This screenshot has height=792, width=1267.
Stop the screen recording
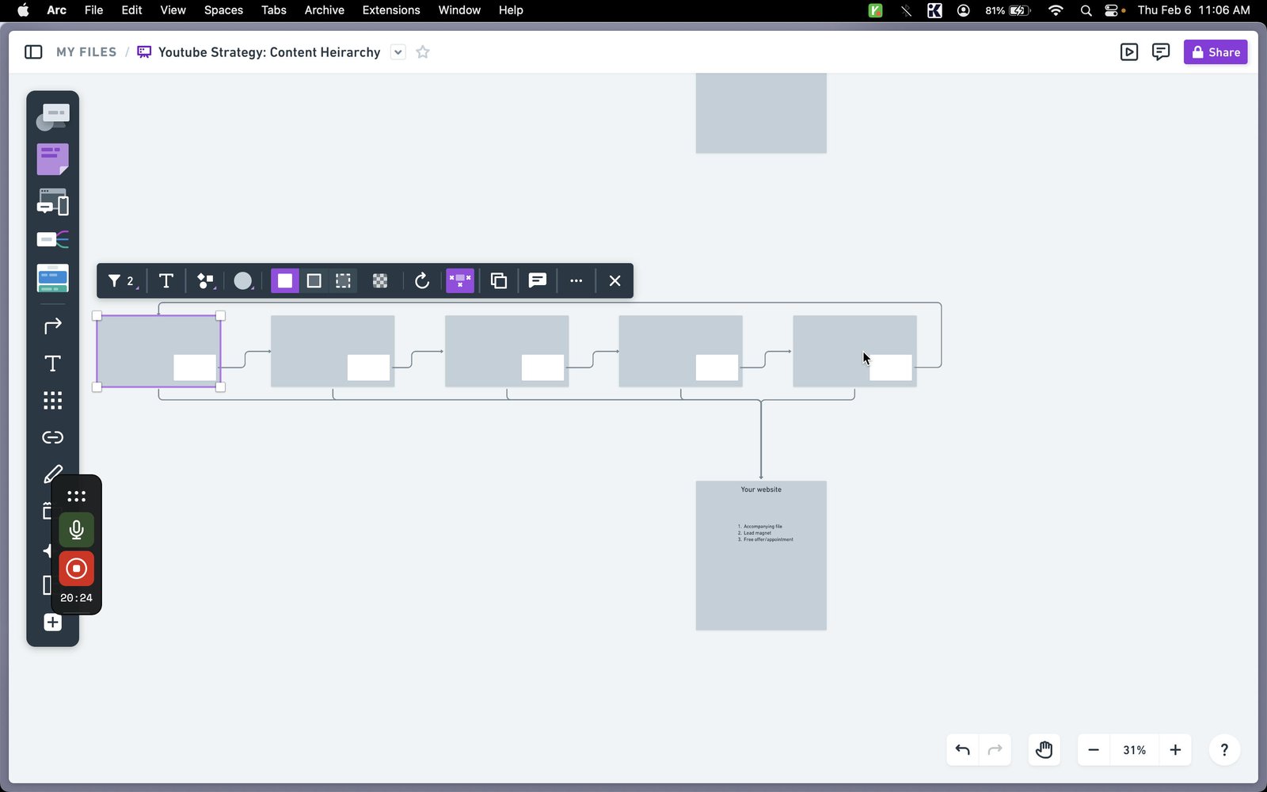[x=76, y=569]
